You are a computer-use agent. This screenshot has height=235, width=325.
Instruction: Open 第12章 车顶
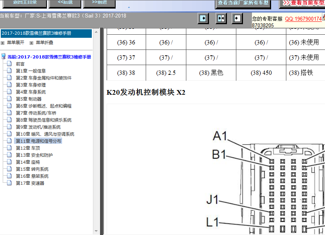coord(28,148)
